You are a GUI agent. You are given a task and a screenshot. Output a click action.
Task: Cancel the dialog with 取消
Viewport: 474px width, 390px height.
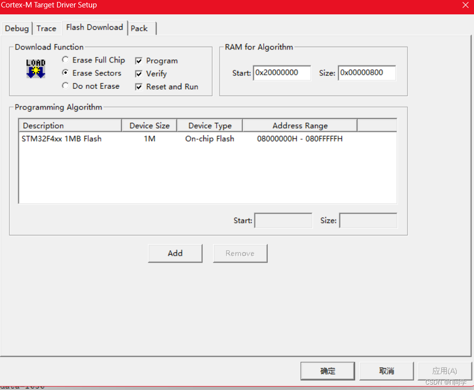pyautogui.click(x=386, y=371)
